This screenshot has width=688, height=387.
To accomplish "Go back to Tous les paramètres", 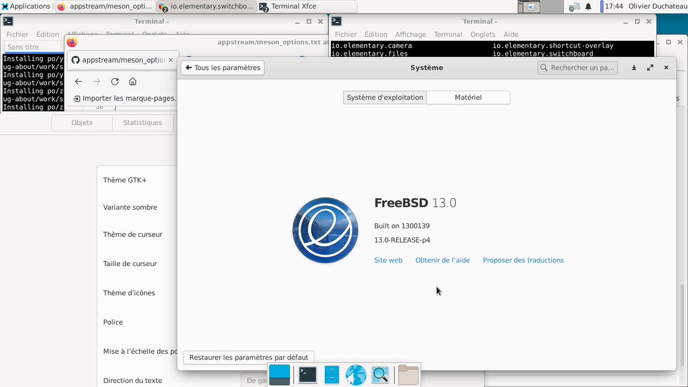I will (x=222, y=68).
